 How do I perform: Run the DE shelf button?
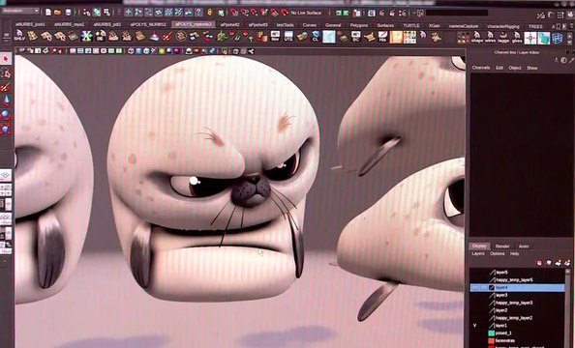[100, 36]
